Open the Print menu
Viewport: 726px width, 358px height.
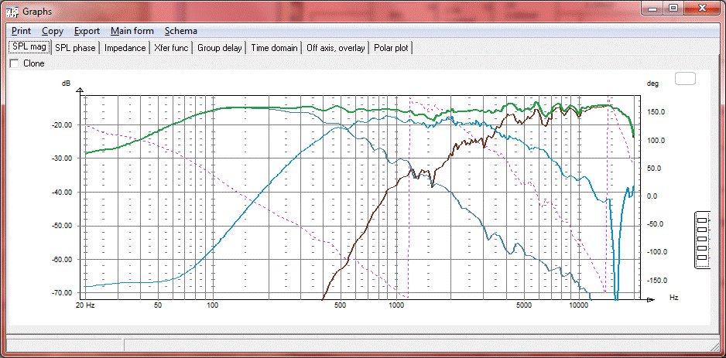(22, 31)
